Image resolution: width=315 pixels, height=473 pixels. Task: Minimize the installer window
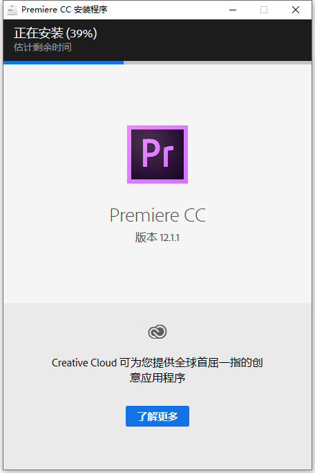pos(233,10)
